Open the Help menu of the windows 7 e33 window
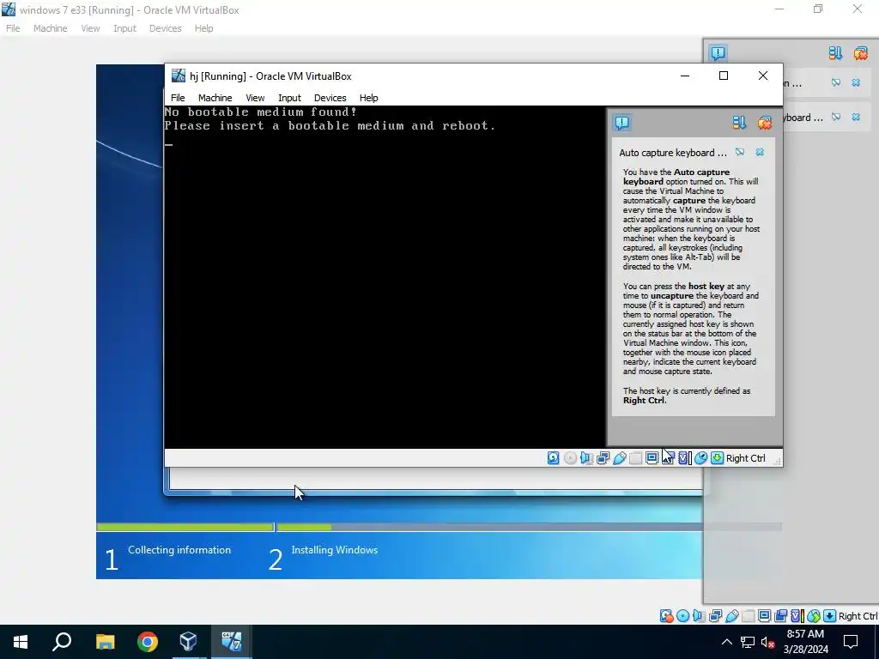 tap(203, 28)
